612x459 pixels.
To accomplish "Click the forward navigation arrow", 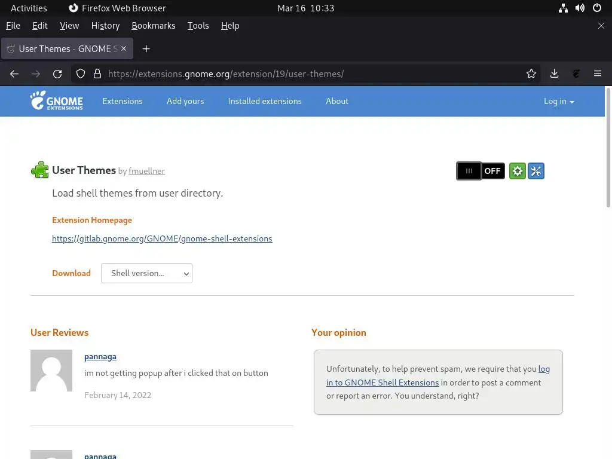I will pyautogui.click(x=36, y=74).
